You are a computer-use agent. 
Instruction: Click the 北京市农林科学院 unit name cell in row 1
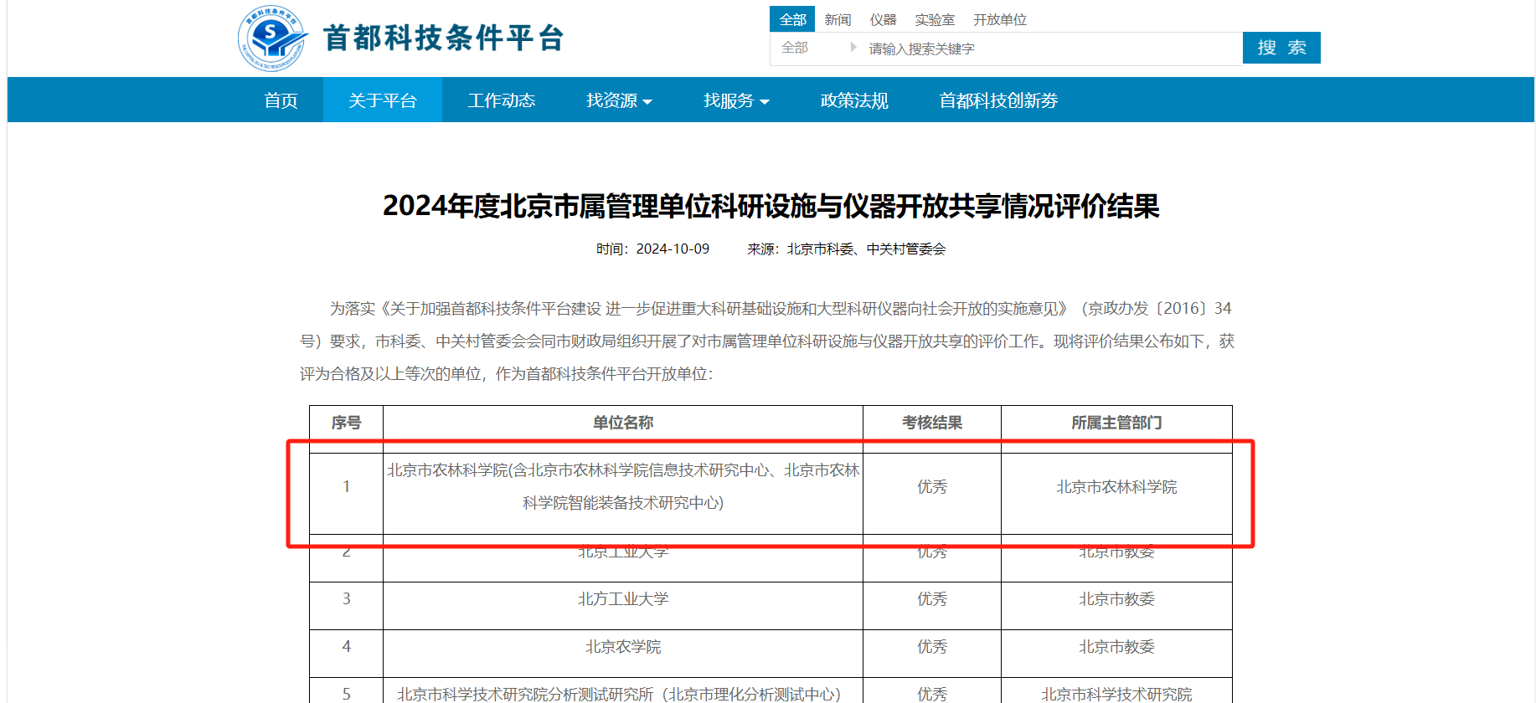pos(622,486)
